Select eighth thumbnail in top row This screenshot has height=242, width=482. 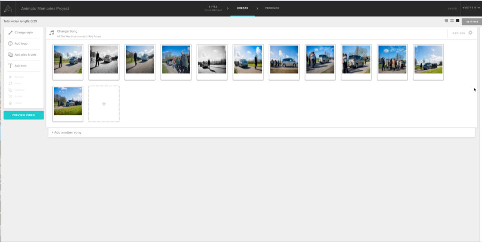(x=320, y=62)
